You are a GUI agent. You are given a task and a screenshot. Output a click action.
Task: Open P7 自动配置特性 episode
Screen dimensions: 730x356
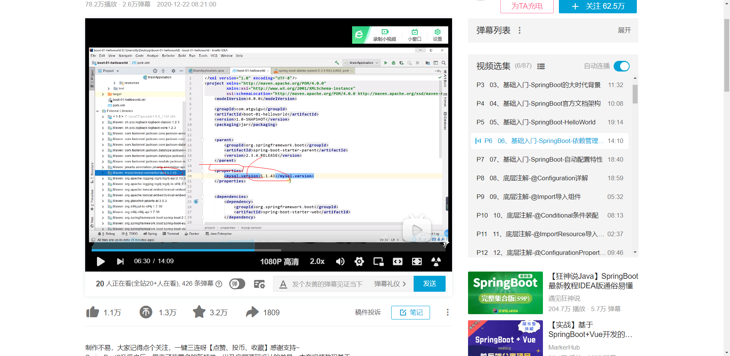(550, 159)
